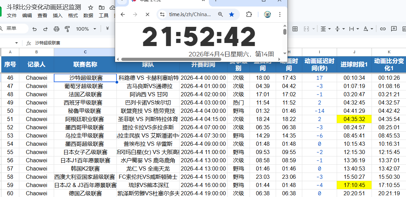Open the browser profile avatar
This screenshot has width=406, height=197.
267,14
